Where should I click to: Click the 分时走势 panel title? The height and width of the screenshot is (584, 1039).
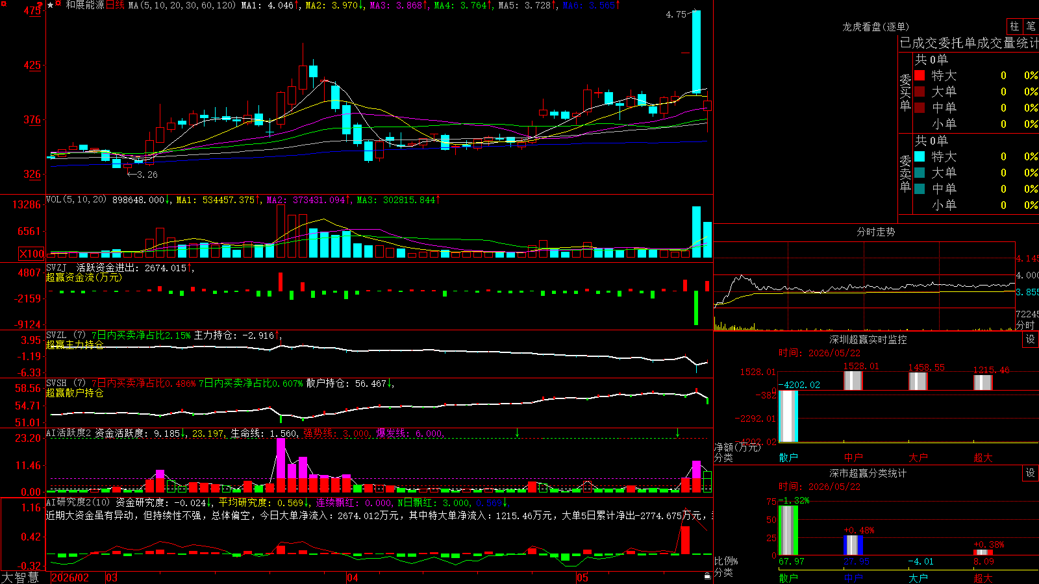[875, 232]
